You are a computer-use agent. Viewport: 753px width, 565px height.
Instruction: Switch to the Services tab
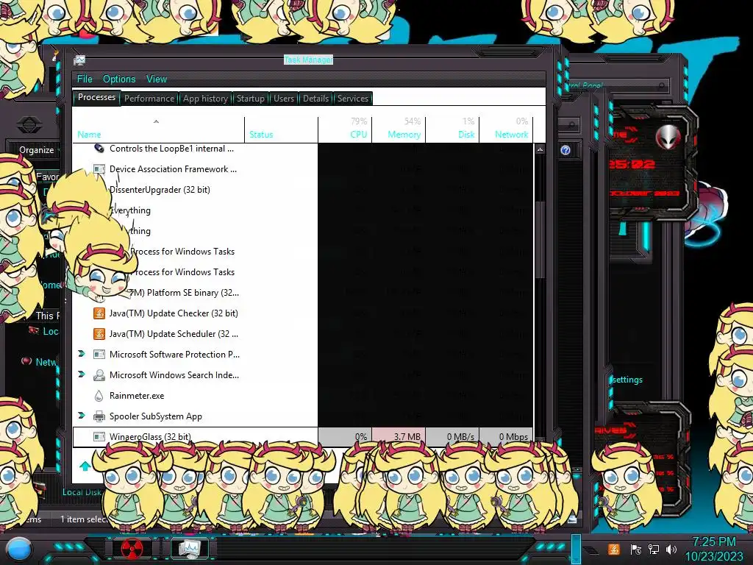point(352,99)
